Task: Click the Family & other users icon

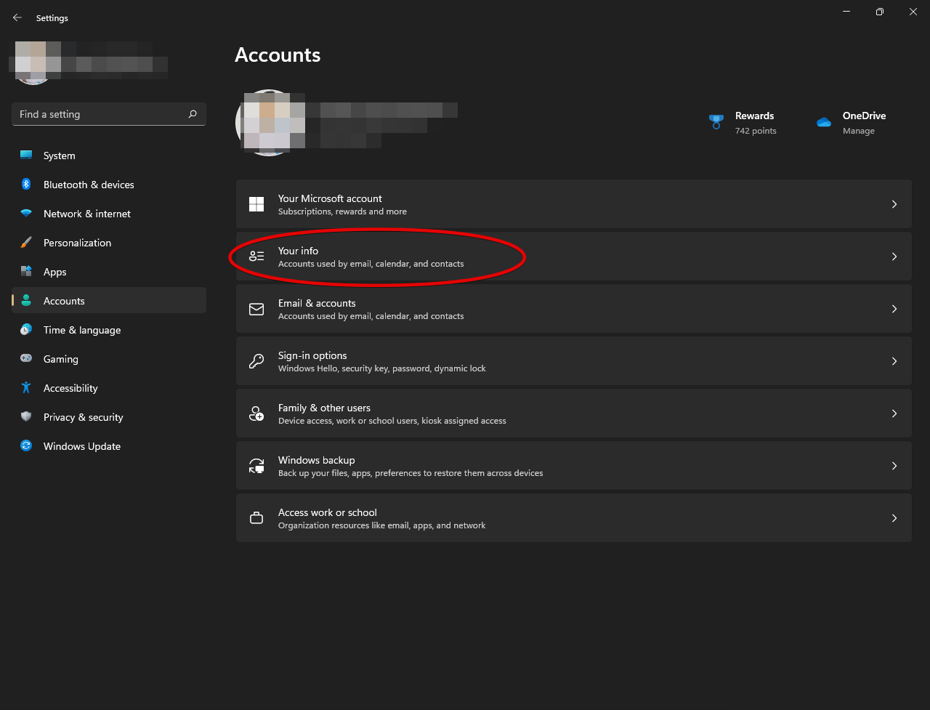Action: click(256, 414)
